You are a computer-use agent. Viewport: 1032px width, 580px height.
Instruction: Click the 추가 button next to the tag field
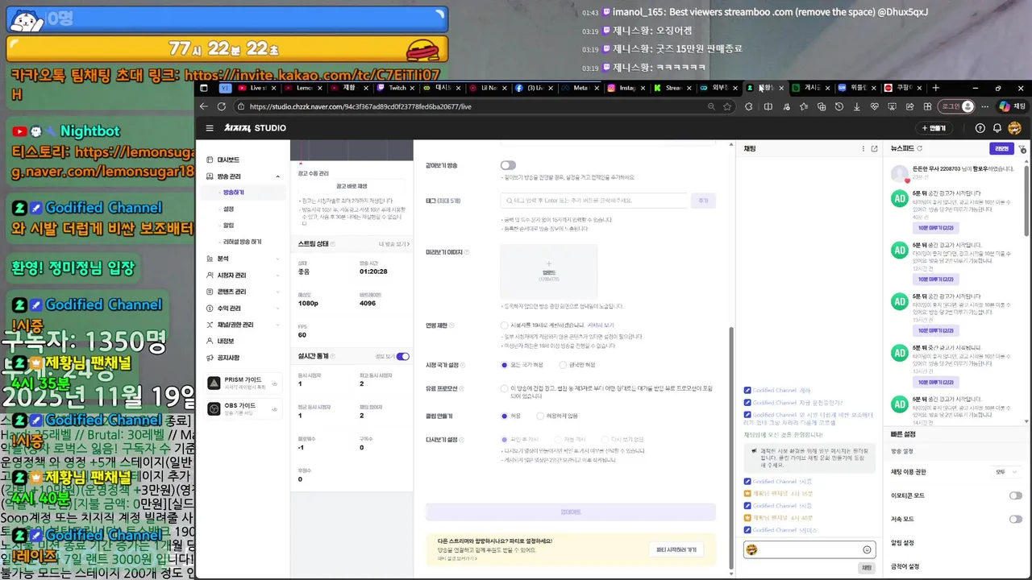pos(703,201)
